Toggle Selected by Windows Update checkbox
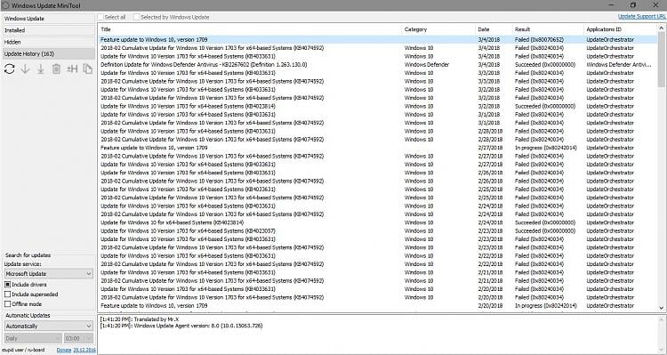This screenshot has height=355, width=667. [x=137, y=18]
